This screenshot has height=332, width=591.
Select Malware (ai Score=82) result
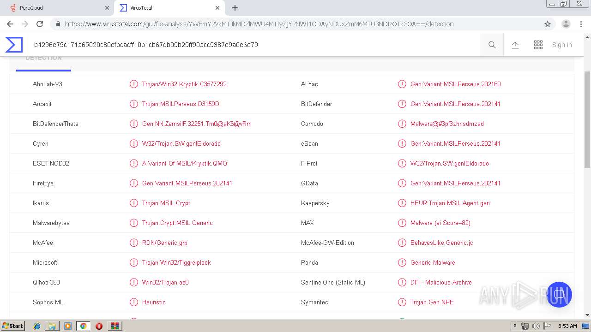point(440,223)
